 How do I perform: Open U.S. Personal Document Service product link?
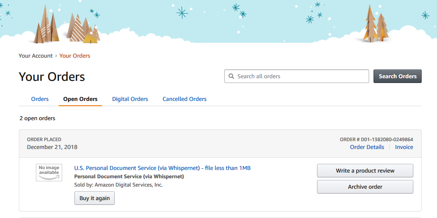pos(162,168)
